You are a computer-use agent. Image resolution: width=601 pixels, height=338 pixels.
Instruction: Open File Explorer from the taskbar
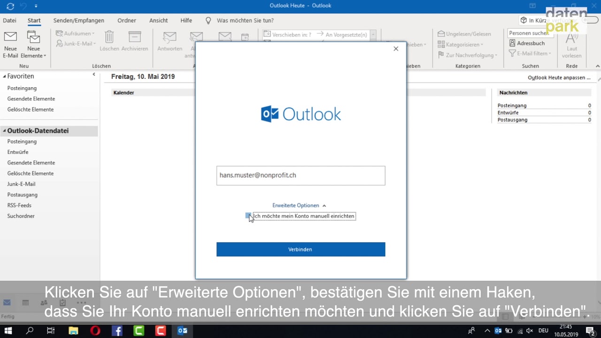pyautogui.click(x=73, y=331)
